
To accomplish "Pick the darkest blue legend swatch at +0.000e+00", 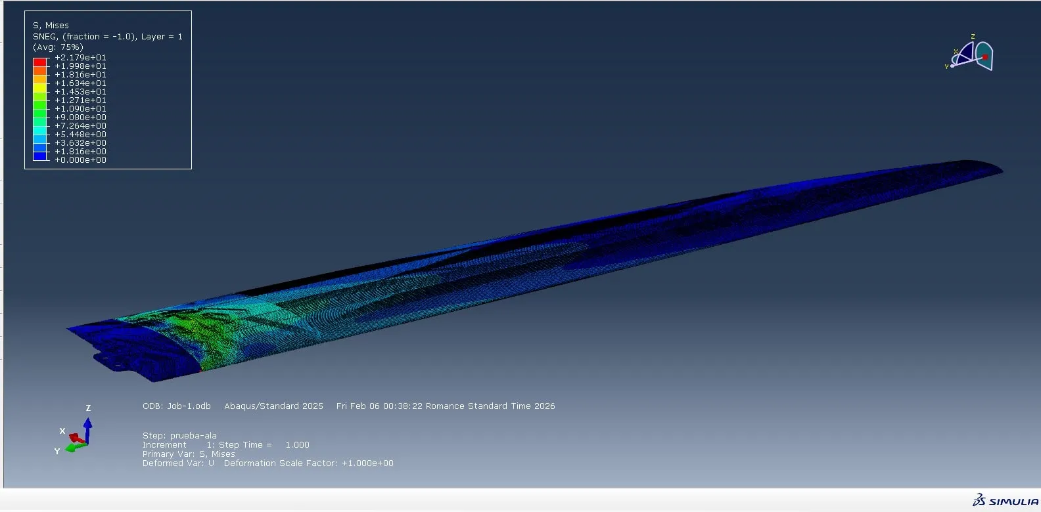I will pyautogui.click(x=40, y=156).
